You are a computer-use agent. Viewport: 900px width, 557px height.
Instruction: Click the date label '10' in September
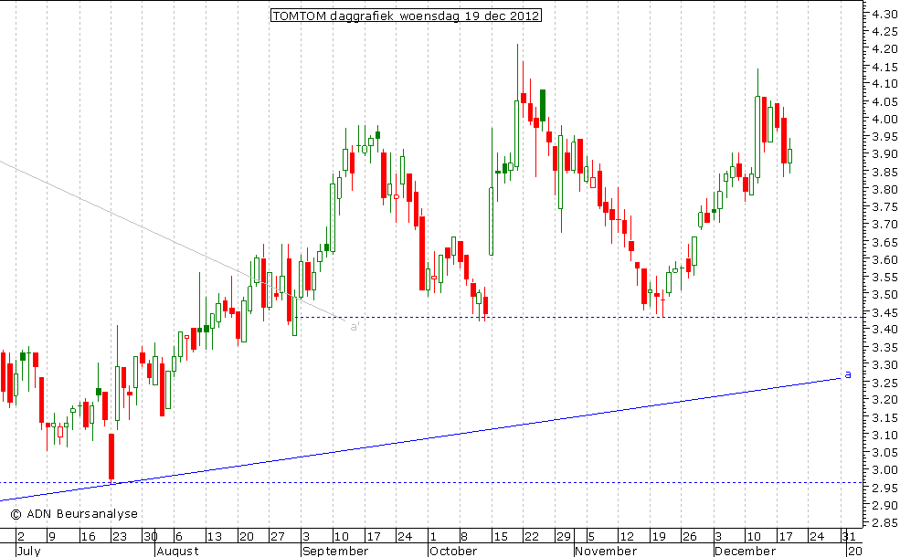point(341,537)
